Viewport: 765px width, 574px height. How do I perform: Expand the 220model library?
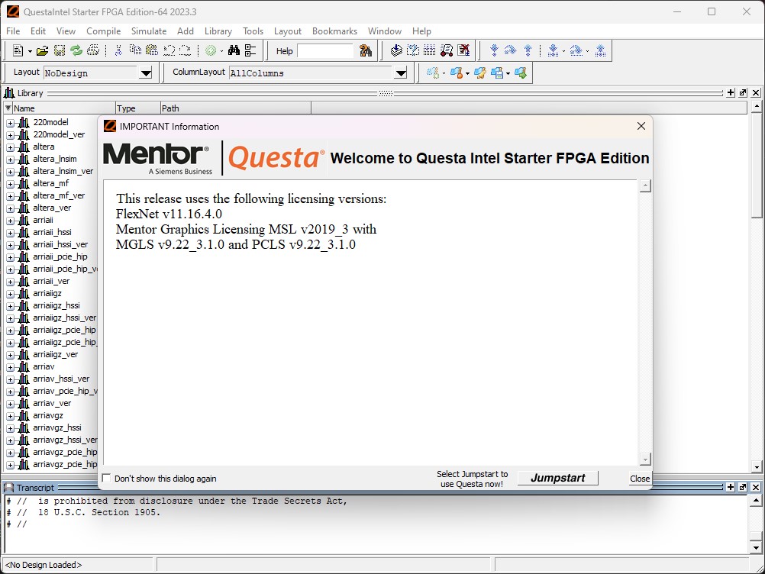point(10,123)
